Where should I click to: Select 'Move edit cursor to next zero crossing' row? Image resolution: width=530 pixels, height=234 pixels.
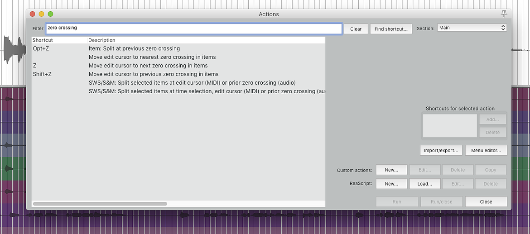(178, 66)
